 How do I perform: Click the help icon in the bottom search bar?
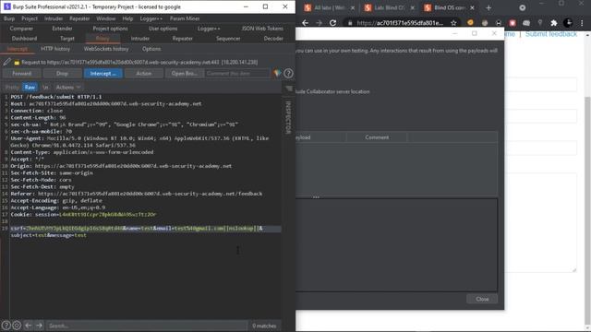tap(6, 326)
